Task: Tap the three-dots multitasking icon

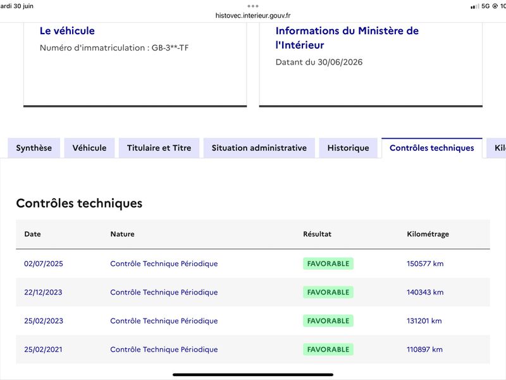Action: pos(252,6)
